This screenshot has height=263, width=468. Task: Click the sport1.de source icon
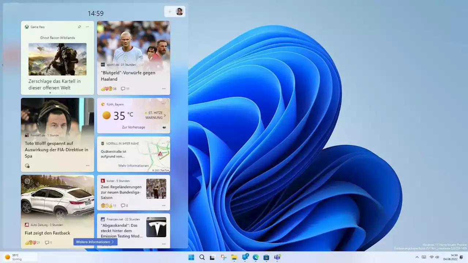click(103, 64)
